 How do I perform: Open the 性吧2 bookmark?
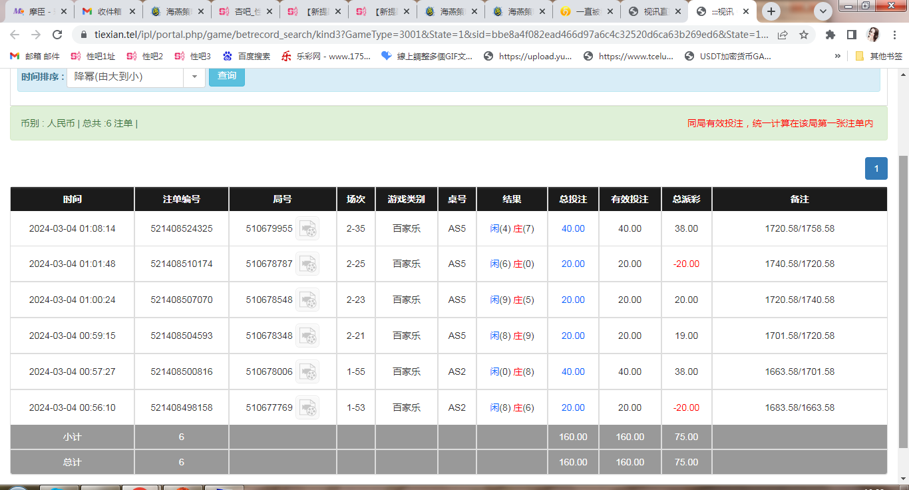click(x=145, y=57)
